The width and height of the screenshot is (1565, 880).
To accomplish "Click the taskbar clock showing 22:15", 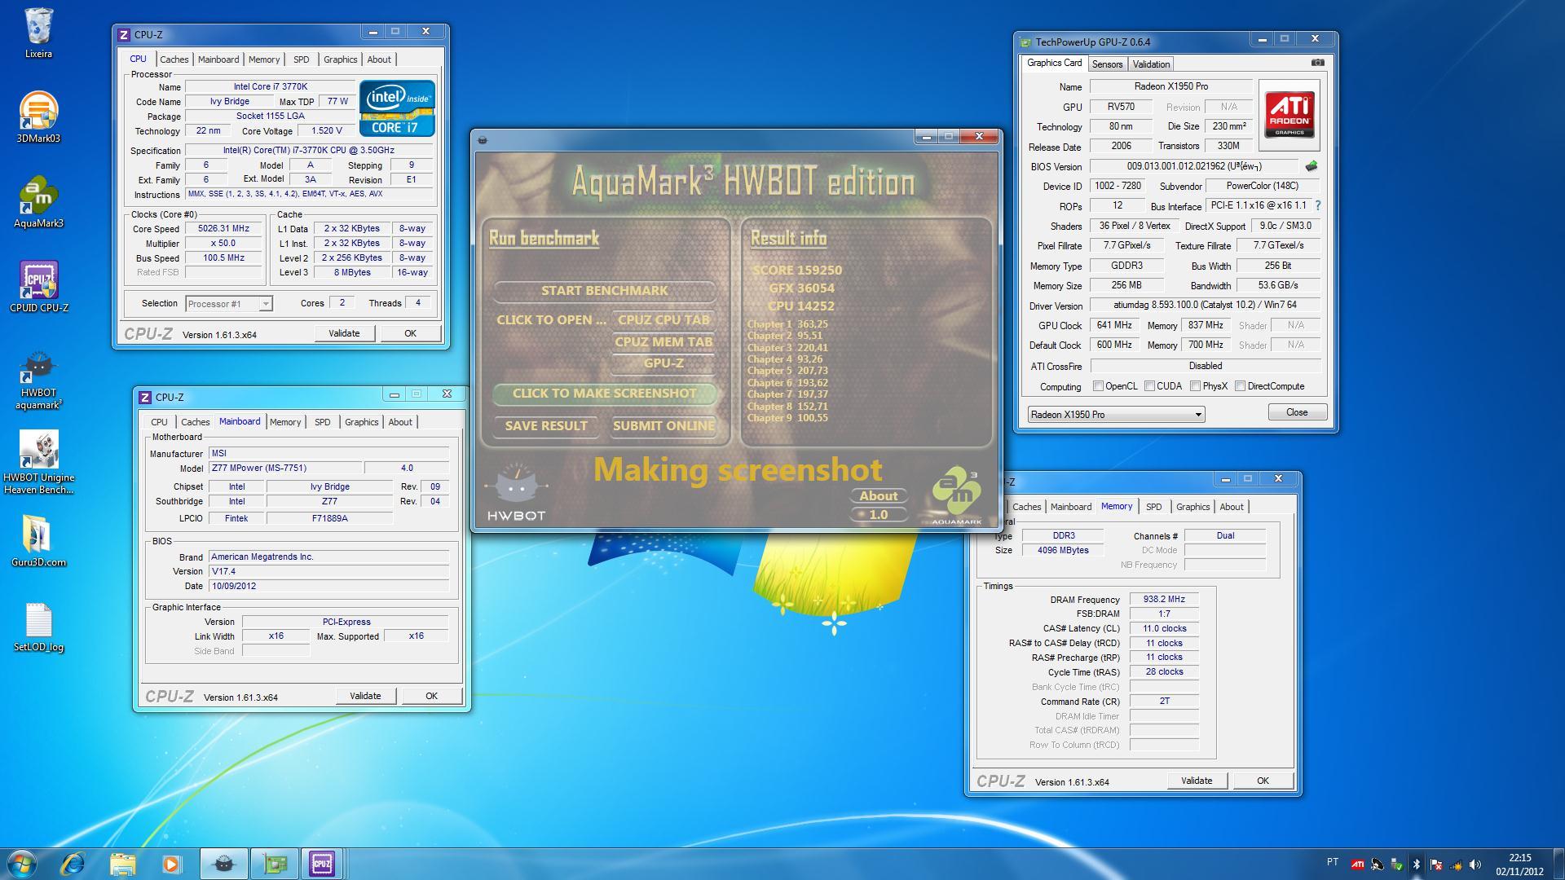I will click(x=1519, y=865).
